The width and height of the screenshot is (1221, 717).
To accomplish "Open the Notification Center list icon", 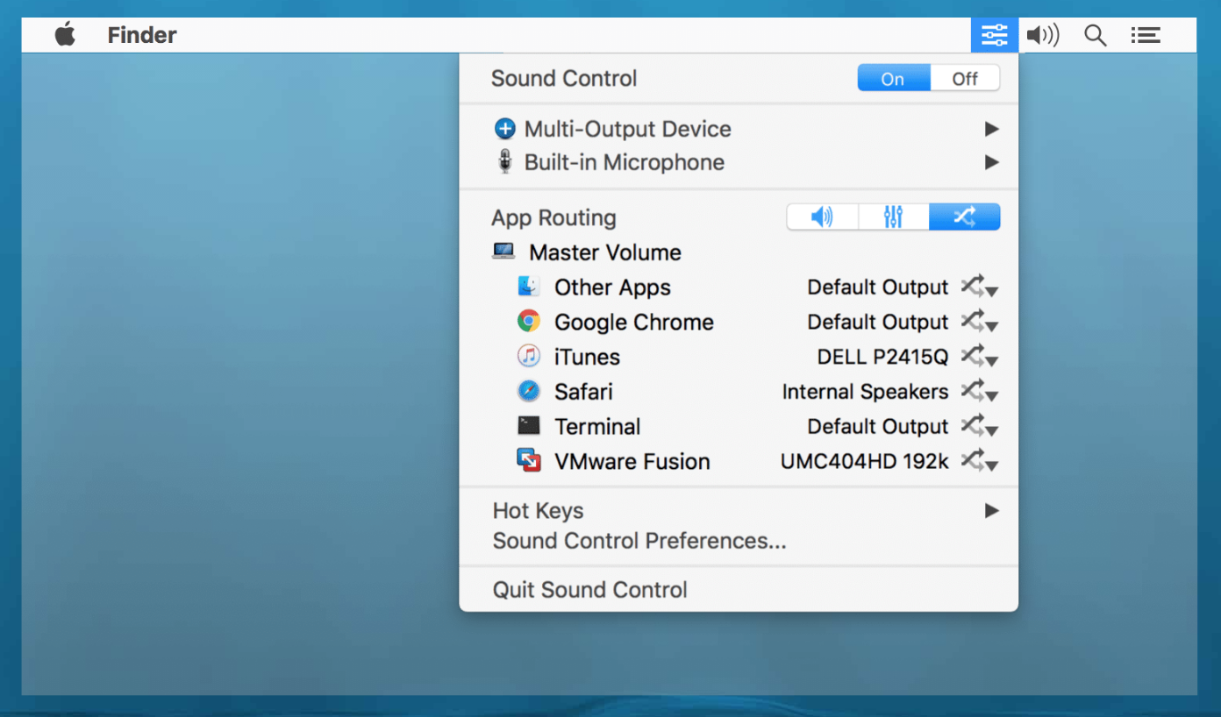I will coord(1146,35).
